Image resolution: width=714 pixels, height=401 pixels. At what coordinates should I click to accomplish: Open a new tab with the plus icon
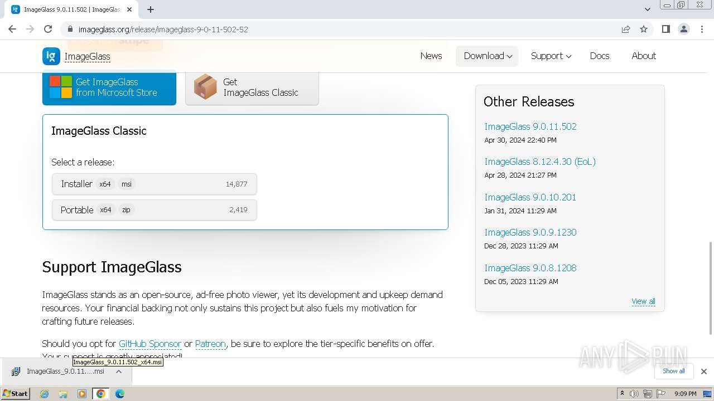tap(151, 9)
